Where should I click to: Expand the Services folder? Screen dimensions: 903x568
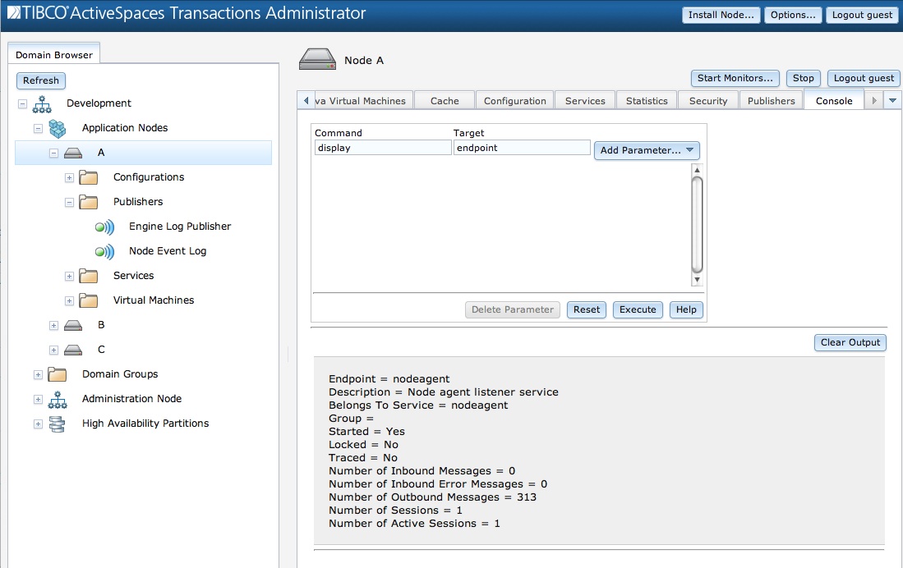(x=69, y=277)
